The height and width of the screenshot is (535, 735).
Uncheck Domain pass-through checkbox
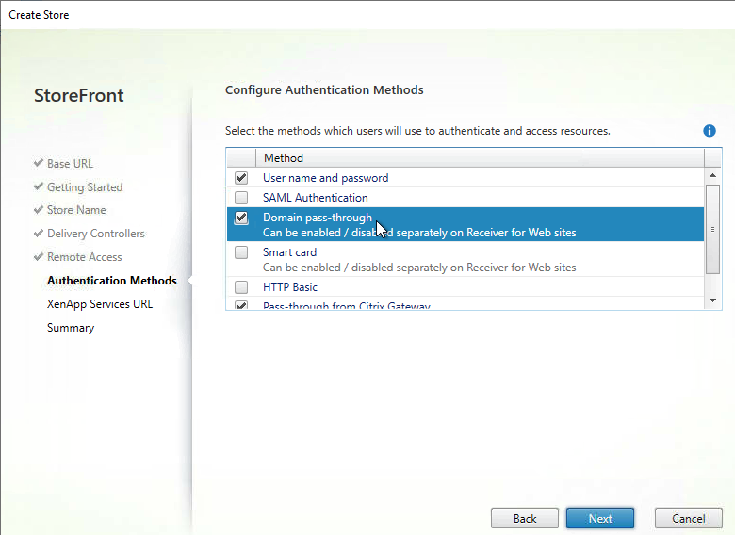241,218
